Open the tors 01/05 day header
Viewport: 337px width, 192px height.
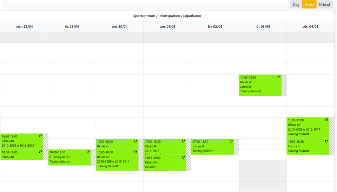tap(167, 27)
